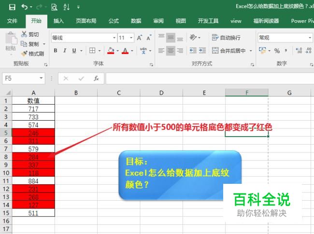Apply cell borders
314x234 pixels.
92,51
